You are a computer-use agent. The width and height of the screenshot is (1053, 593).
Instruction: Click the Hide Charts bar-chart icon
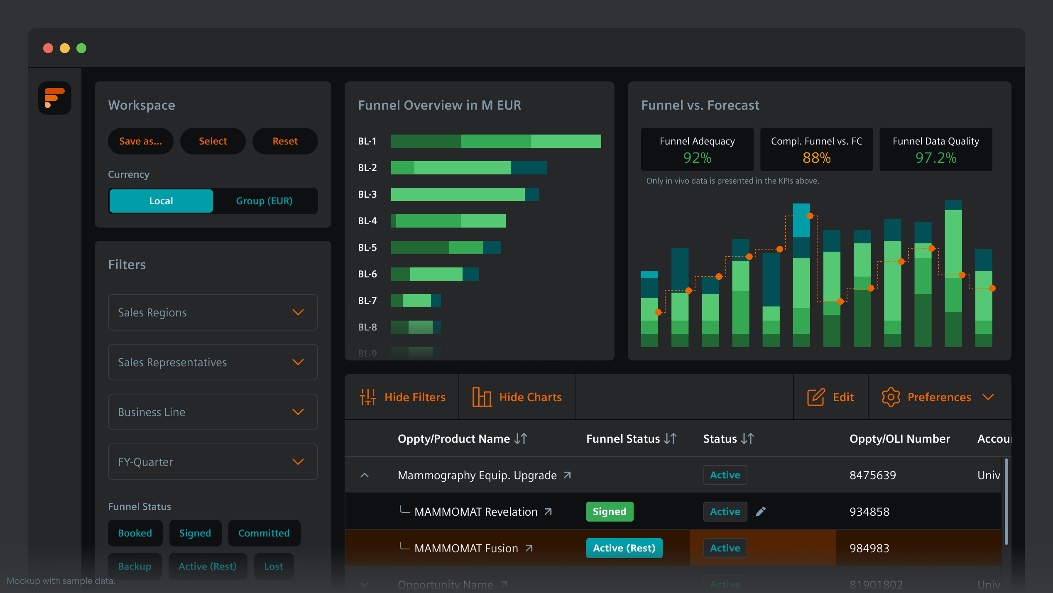pyautogui.click(x=482, y=397)
